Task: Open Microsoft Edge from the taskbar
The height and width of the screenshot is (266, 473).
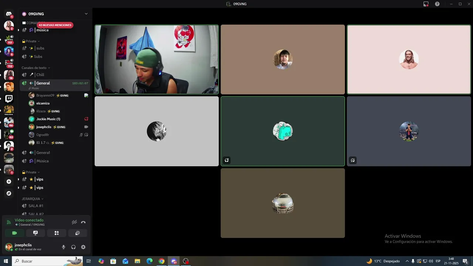Action: [x=149, y=261]
